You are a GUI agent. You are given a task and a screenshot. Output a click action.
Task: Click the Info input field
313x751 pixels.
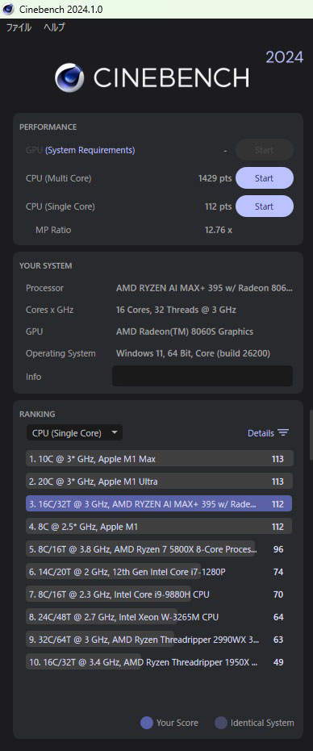coord(202,376)
